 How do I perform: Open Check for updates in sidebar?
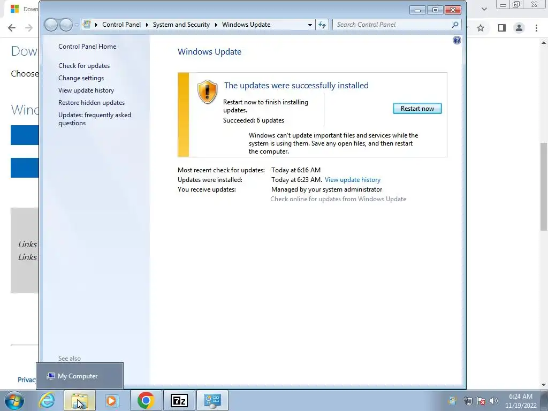tap(84, 66)
